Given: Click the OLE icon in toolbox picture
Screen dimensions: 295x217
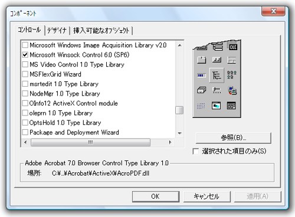Looking at the screenshot, I should coord(232,46).
